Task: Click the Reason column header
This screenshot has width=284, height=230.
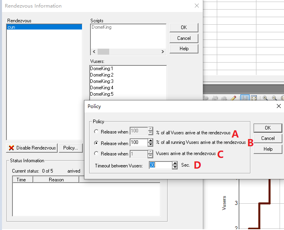Action: coord(56,180)
